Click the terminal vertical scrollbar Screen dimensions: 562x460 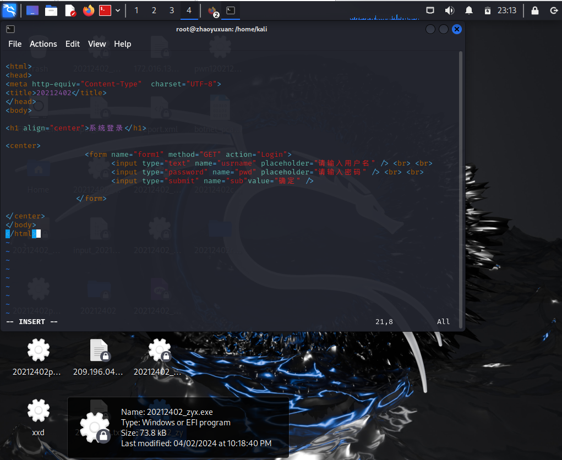(461, 190)
